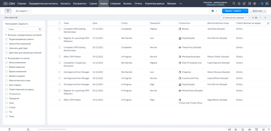271x131 pixels.
Task: Go to next page with the right arrow
Action: coord(265,18)
